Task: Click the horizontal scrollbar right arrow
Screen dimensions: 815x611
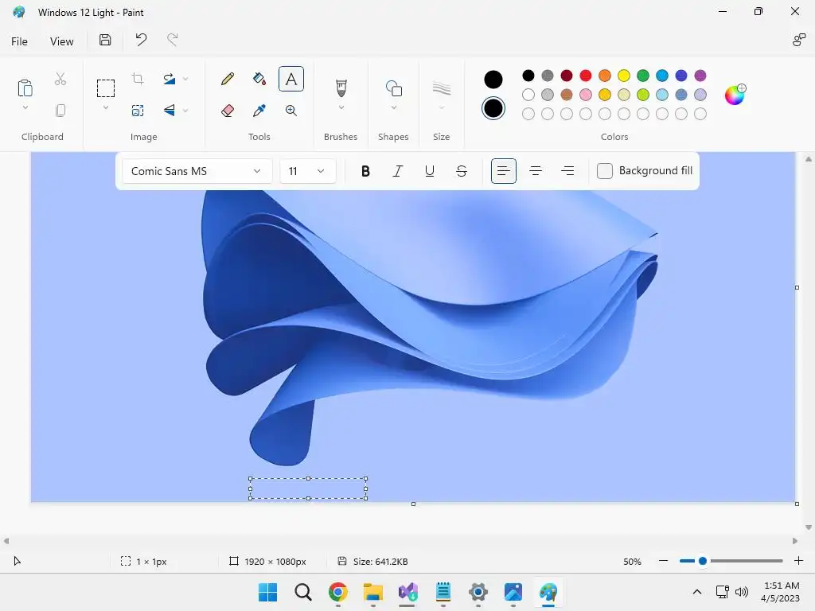Action: (795, 541)
